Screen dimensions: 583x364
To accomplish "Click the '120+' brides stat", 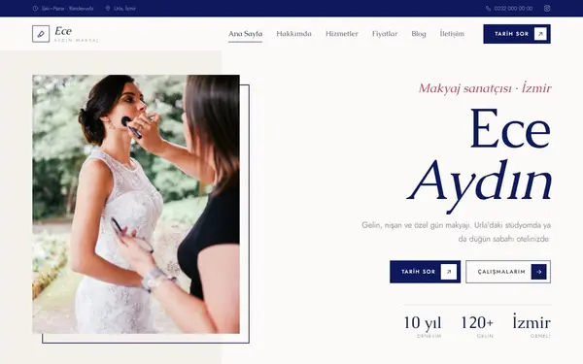I will pos(477,326).
